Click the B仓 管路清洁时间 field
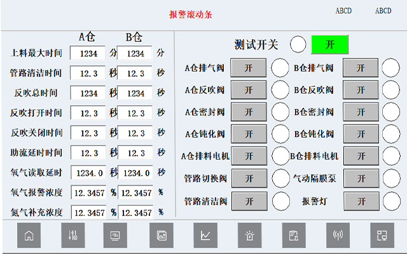 point(135,74)
